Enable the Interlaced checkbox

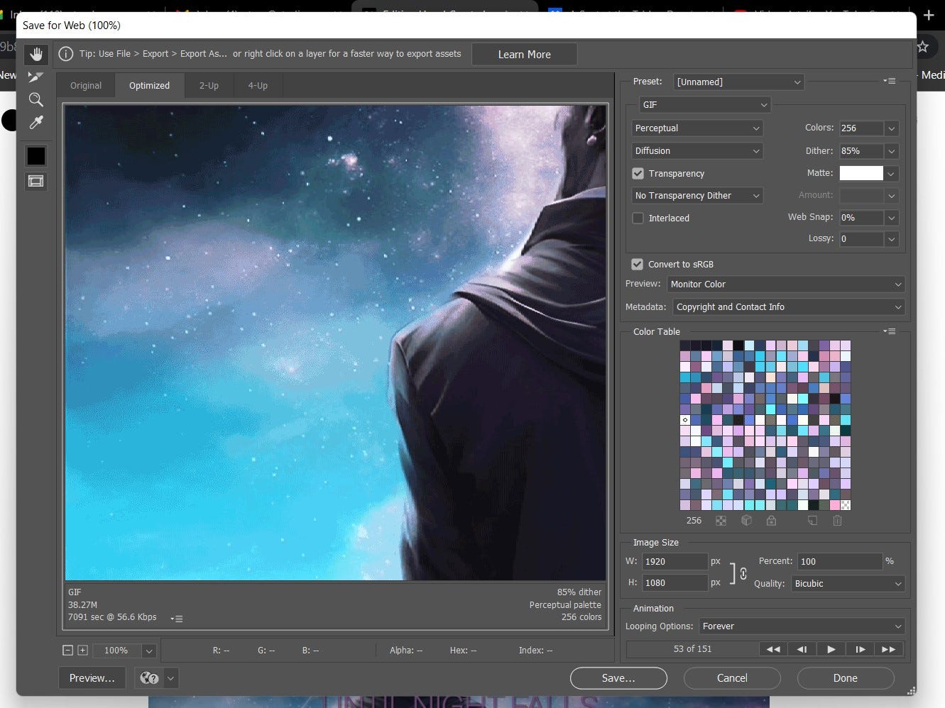[638, 218]
